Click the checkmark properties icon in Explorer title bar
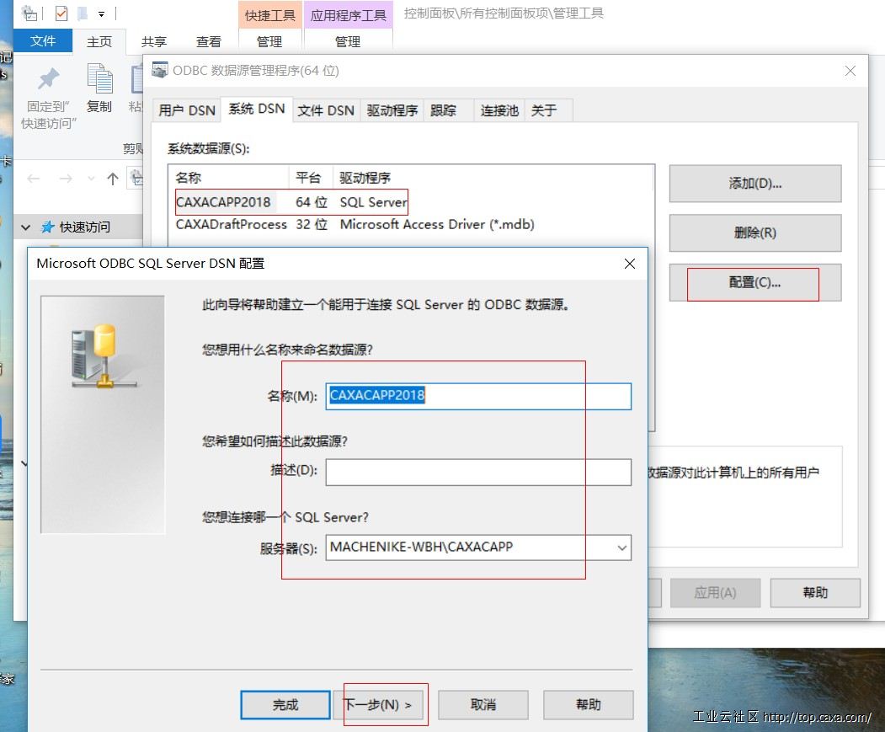885x732 pixels. 61,13
